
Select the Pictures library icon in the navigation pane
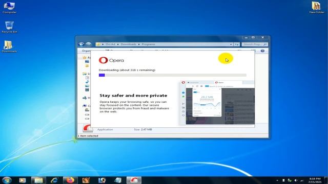(87, 86)
